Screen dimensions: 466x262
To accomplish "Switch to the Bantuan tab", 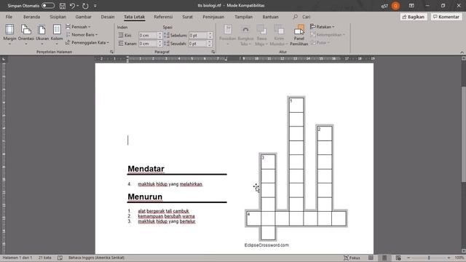I will (270, 17).
